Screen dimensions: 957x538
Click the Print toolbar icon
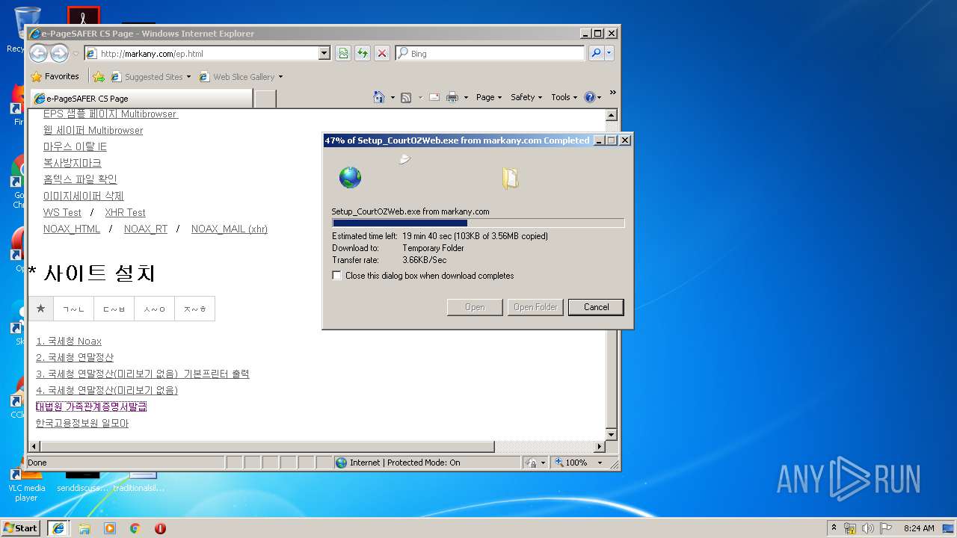[x=452, y=97]
